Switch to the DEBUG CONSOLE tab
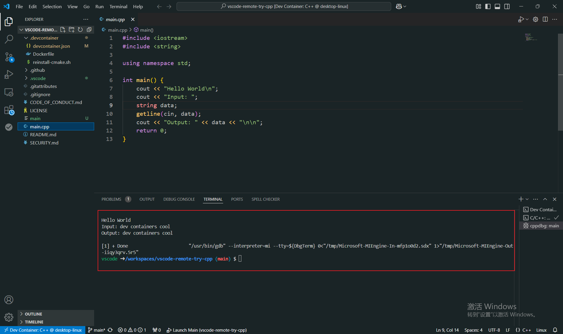563x334 pixels. [x=179, y=199]
